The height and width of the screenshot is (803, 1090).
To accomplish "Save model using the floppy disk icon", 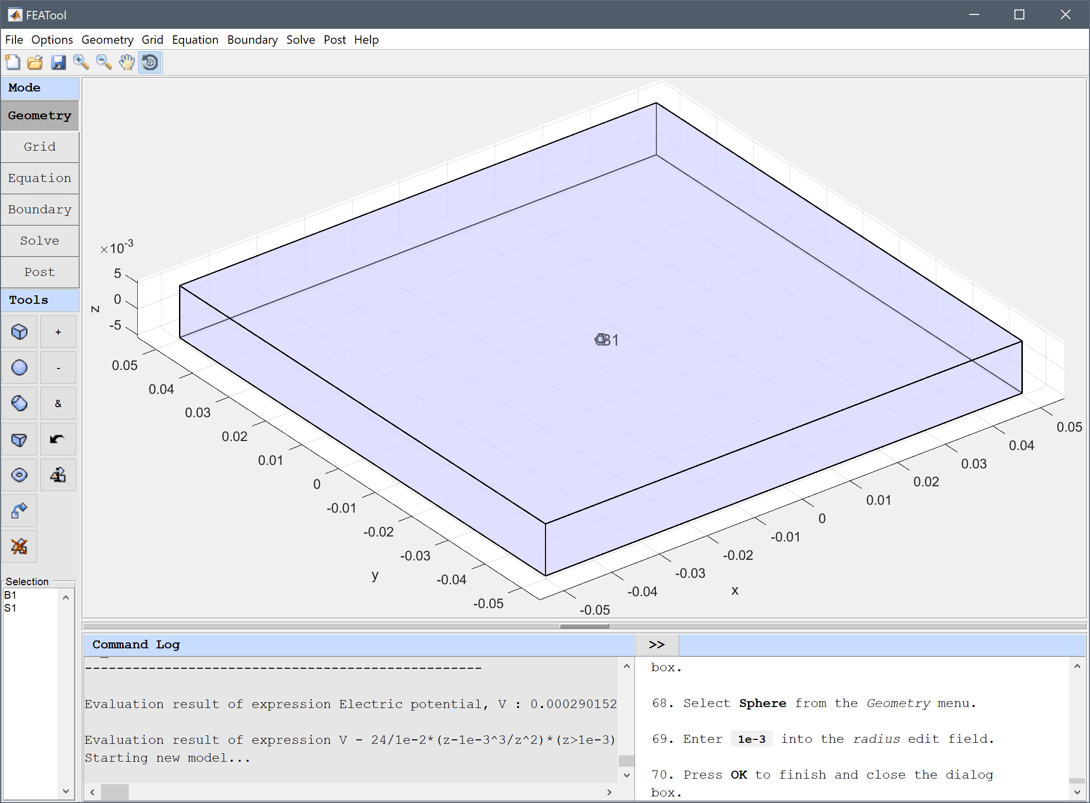I will pos(58,63).
